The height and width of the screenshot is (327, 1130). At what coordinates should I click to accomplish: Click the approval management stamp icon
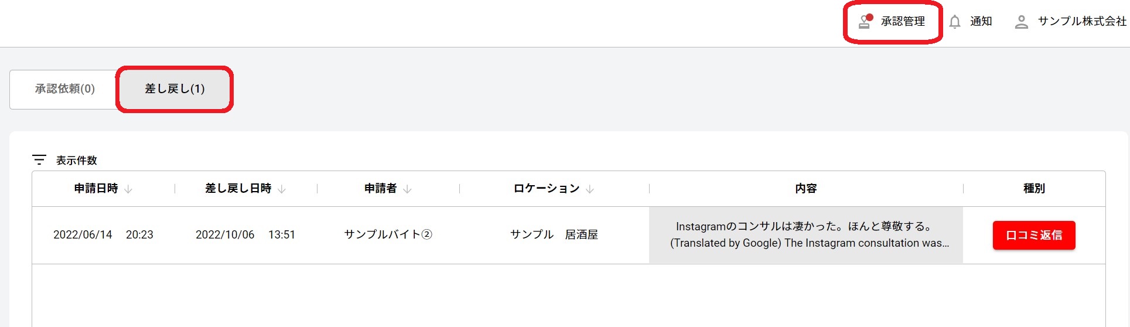coord(865,22)
